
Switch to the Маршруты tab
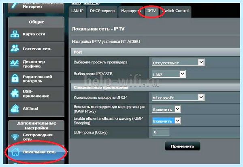[x=131, y=12]
